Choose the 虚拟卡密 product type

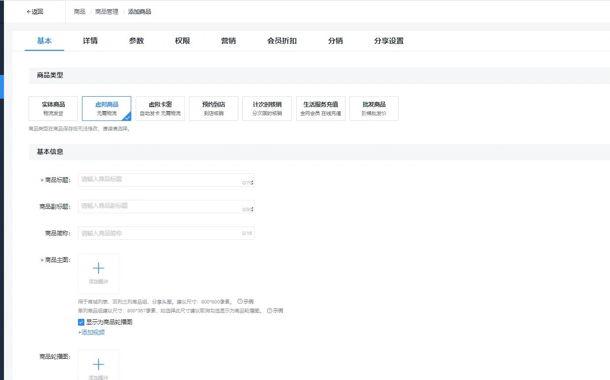point(160,109)
